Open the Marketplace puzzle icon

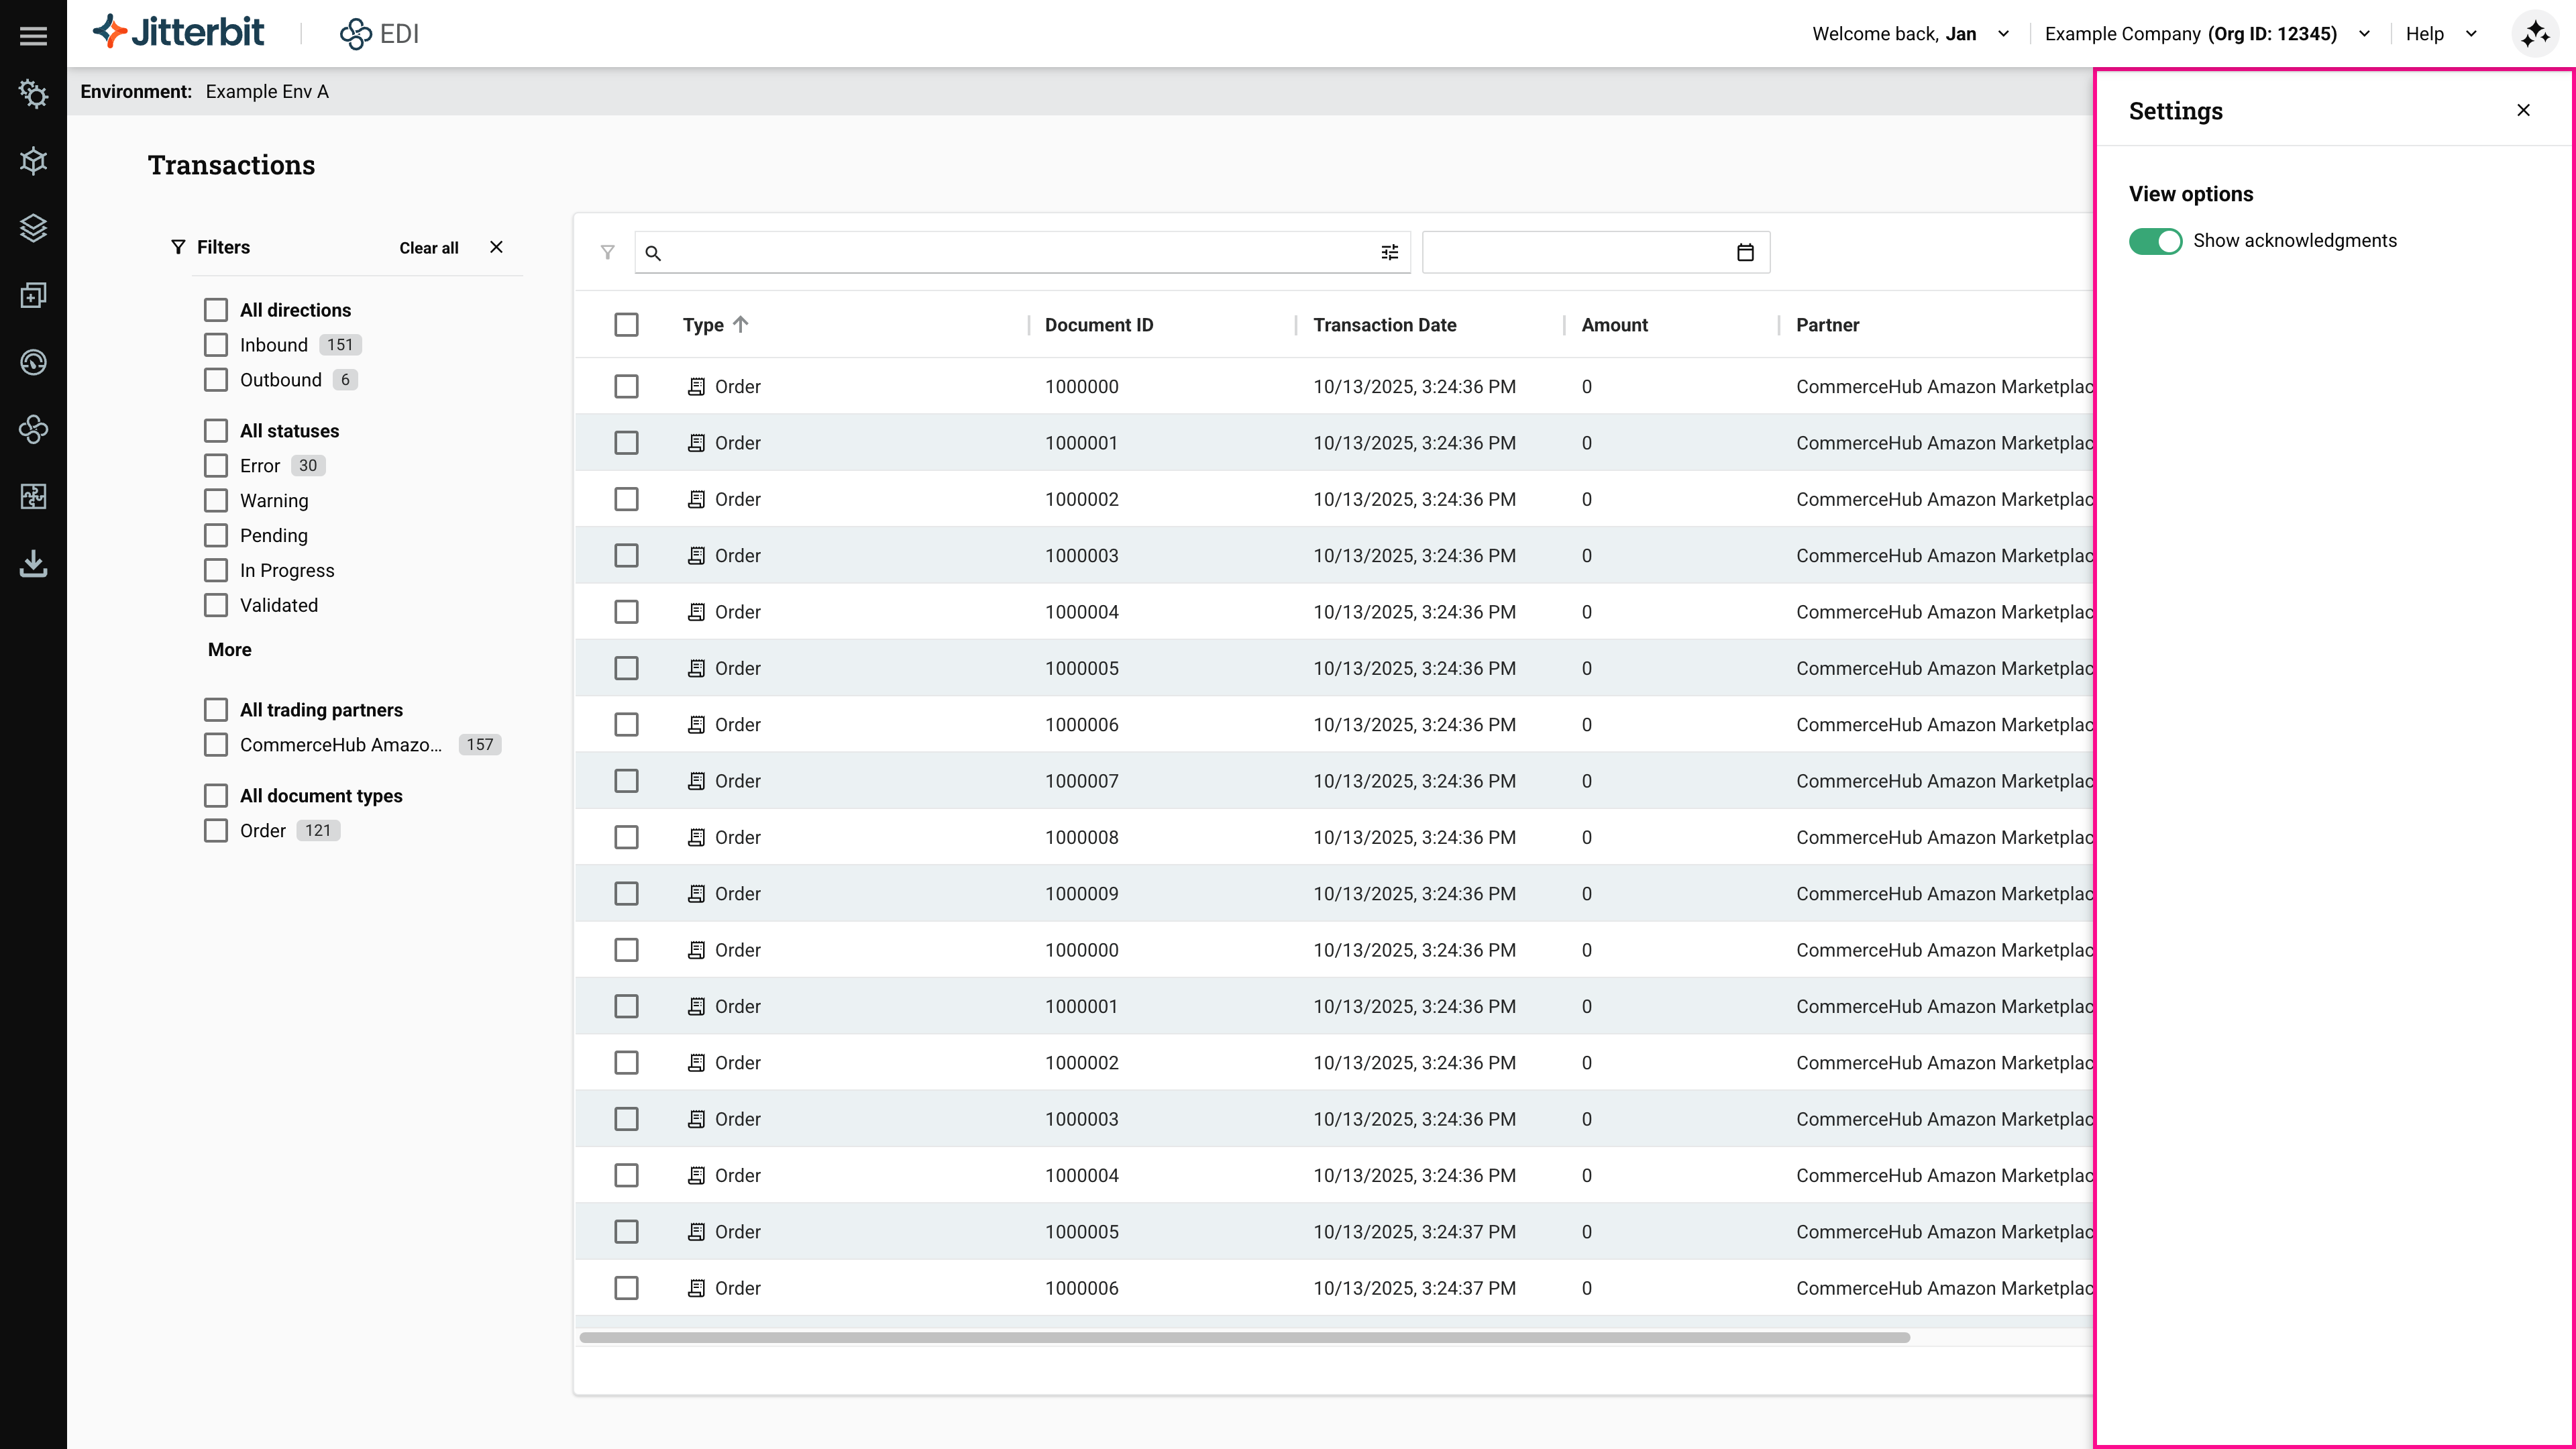(x=33, y=496)
